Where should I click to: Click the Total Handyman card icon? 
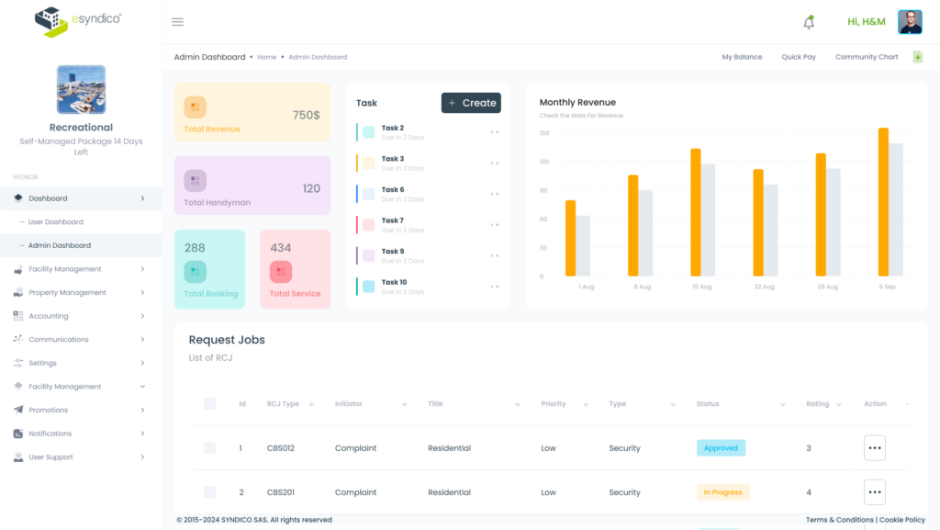tap(195, 181)
